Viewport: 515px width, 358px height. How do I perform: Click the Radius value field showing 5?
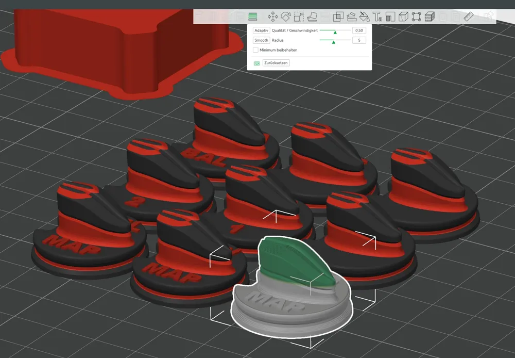click(359, 40)
